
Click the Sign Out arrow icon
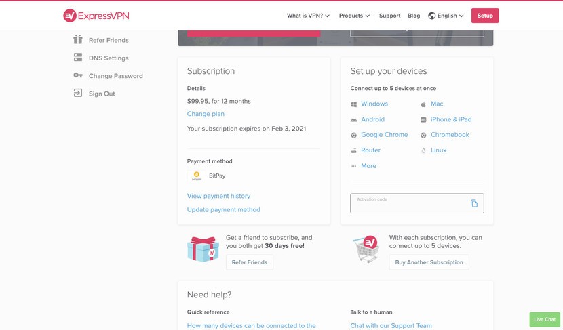click(78, 93)
